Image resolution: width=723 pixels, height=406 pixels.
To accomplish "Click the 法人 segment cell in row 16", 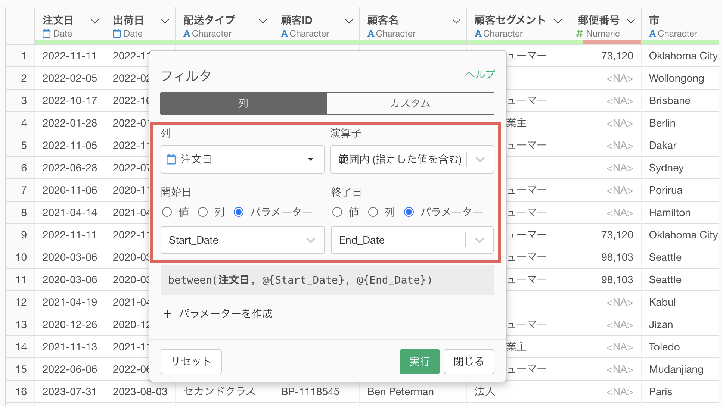I will (517, 392).
